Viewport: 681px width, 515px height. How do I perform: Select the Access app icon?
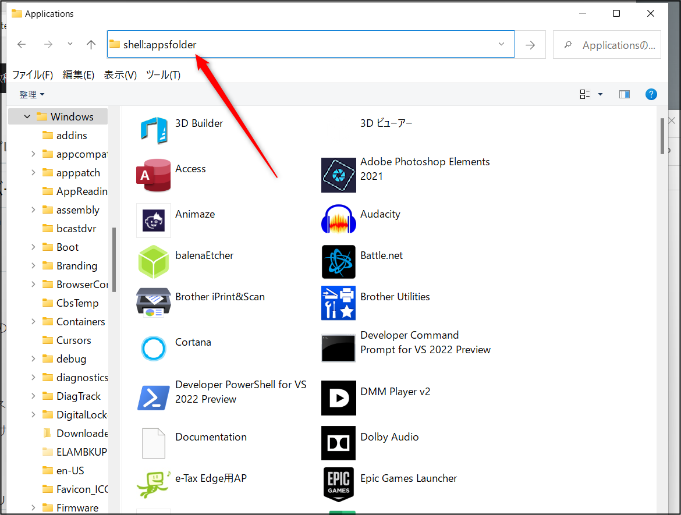point(154,175)
